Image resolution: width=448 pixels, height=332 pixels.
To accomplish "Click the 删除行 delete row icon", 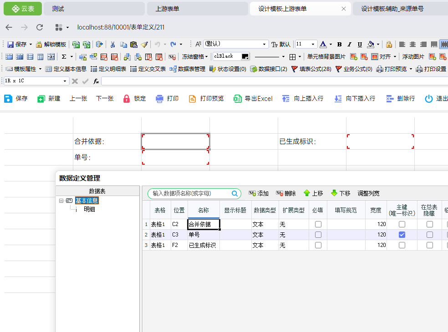I will pos(390,99).
